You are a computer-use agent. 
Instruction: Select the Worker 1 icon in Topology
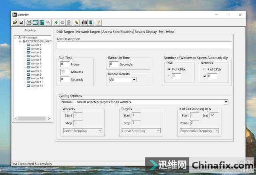coord(28,45)
